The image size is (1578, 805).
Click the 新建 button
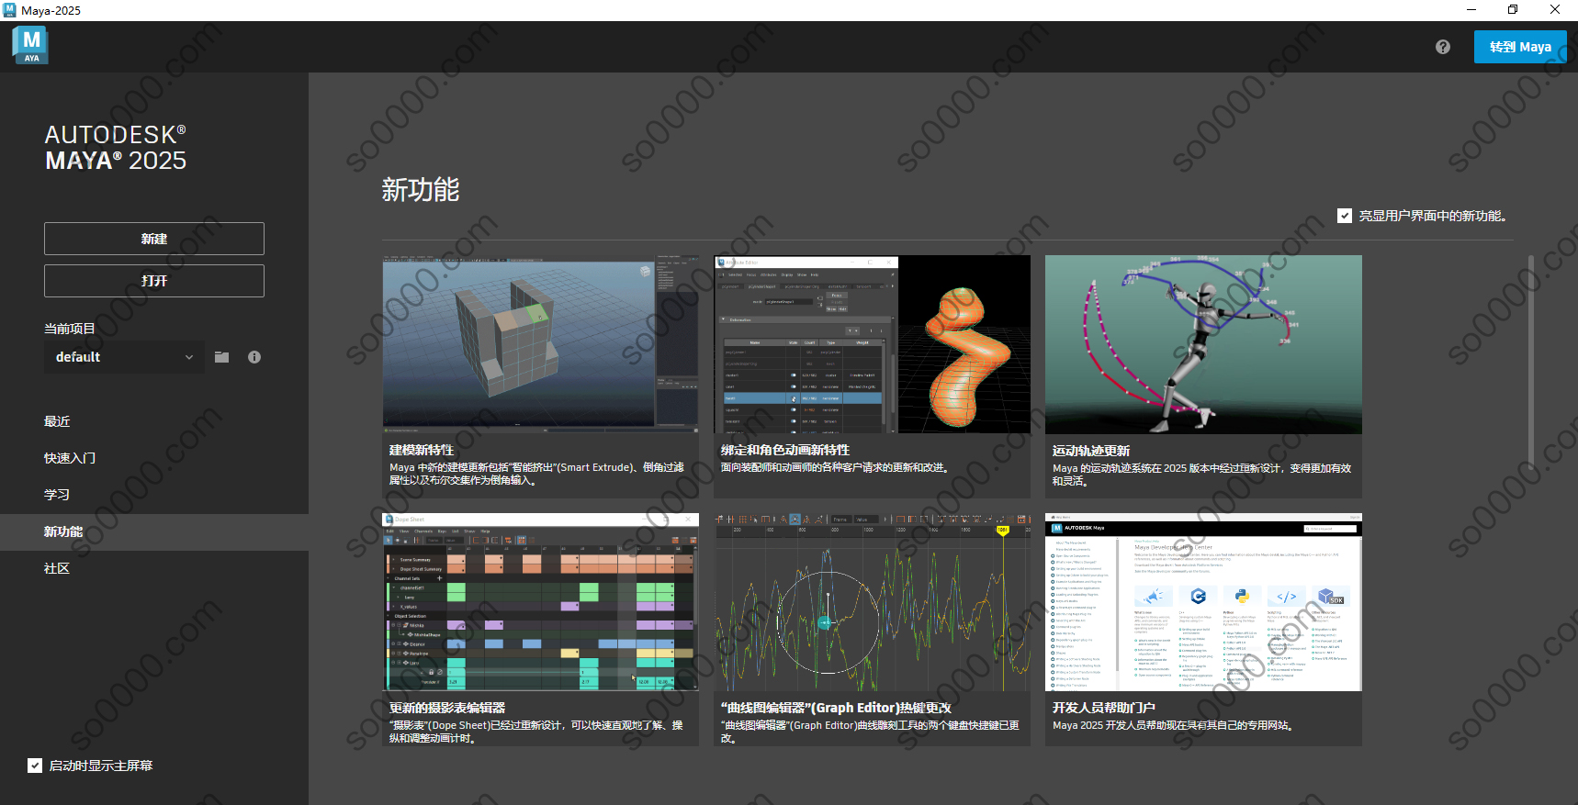154,239
